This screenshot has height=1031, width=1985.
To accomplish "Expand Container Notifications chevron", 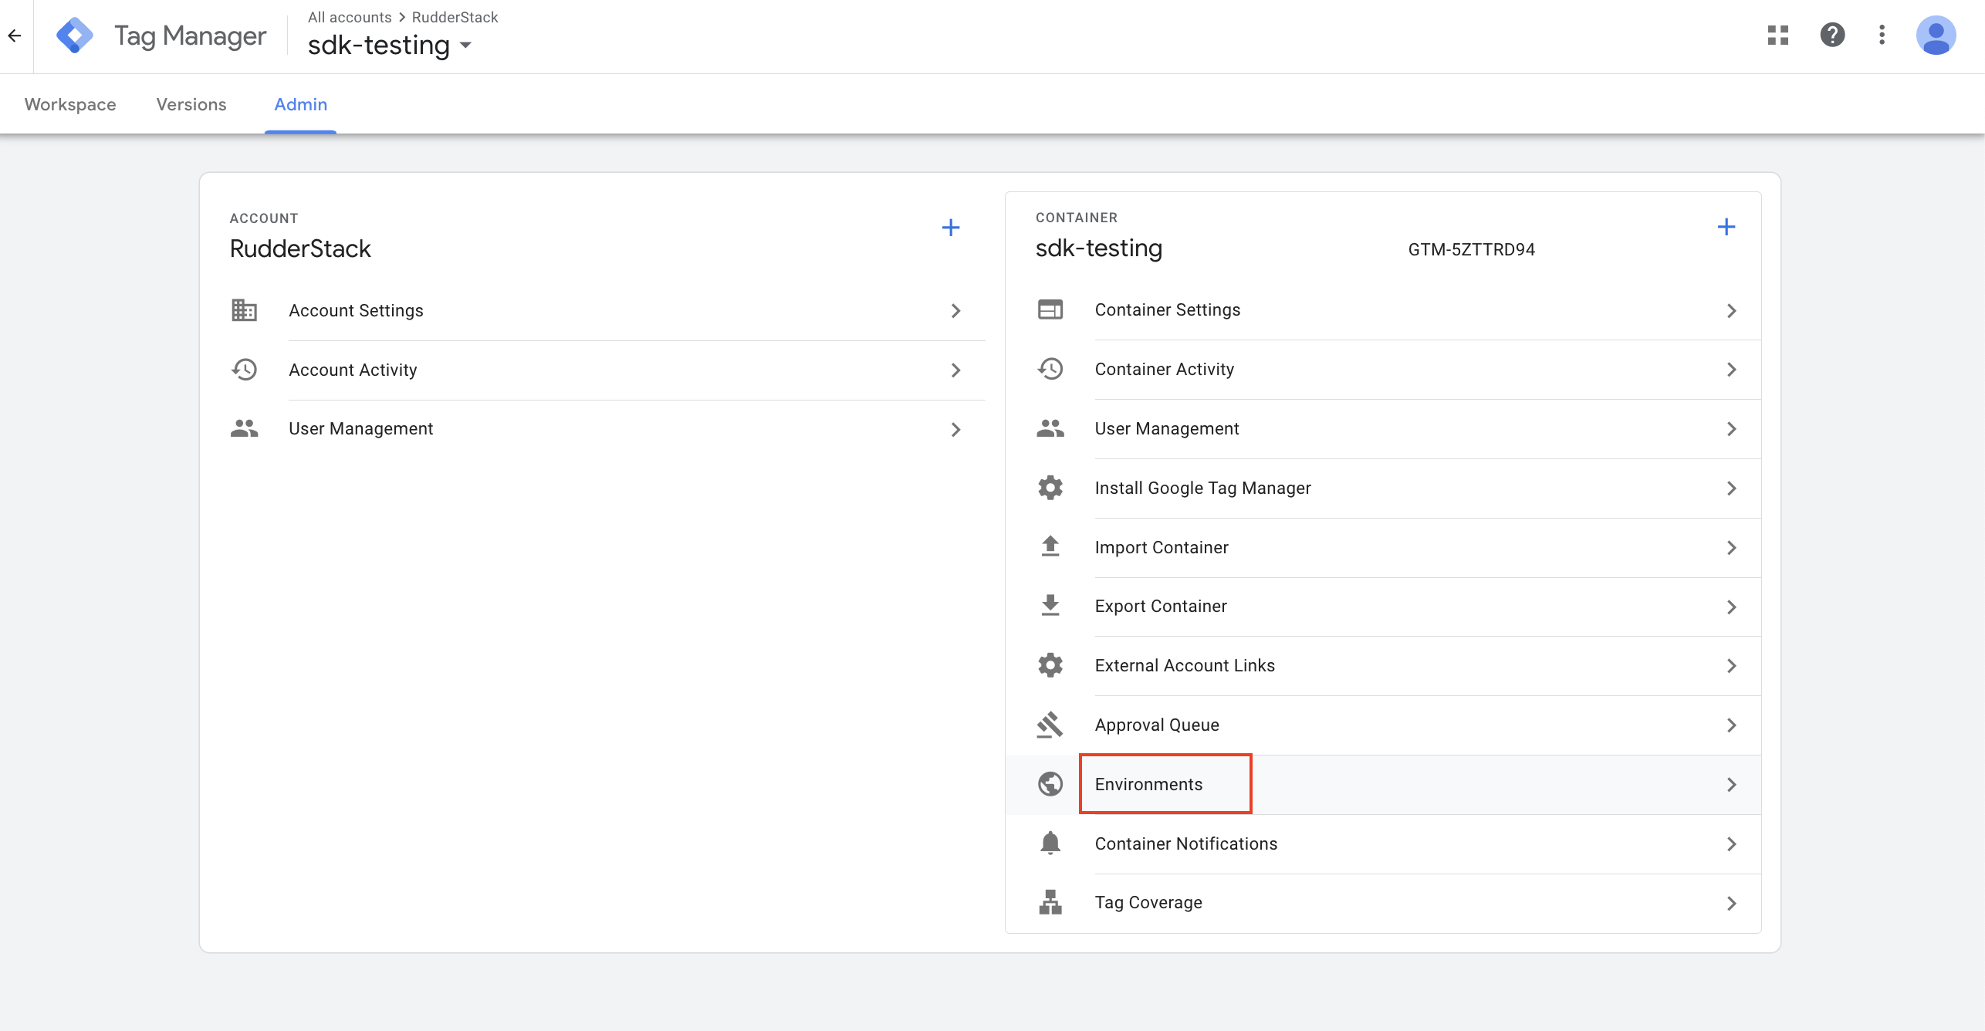I will coord(1732,844).
